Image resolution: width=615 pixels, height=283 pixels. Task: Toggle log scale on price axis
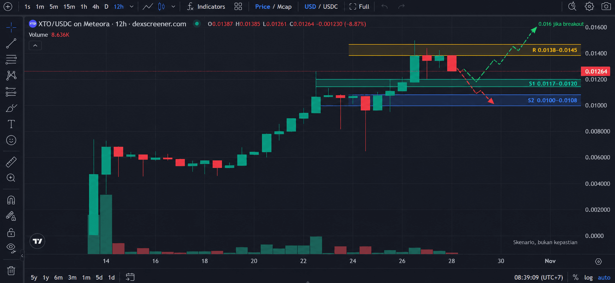(588, 277)
